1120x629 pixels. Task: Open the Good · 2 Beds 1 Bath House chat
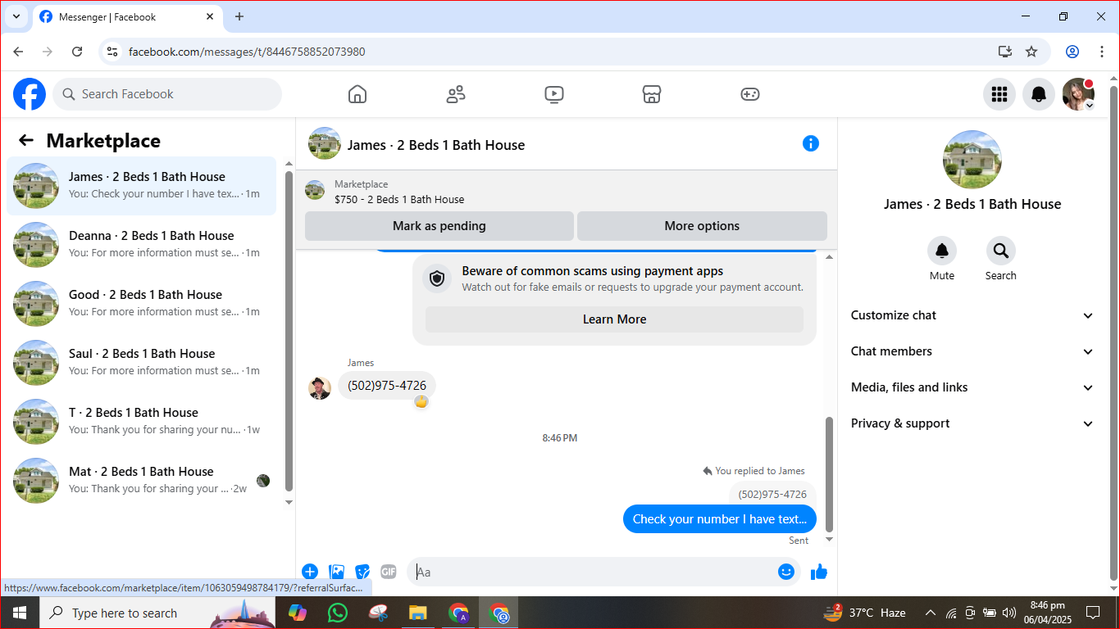pos(142,304)
